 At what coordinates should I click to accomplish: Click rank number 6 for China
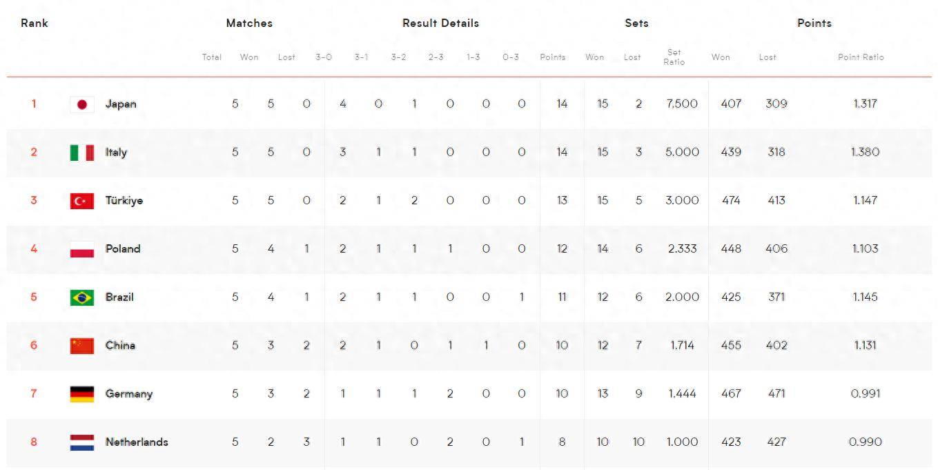point(33,346)
